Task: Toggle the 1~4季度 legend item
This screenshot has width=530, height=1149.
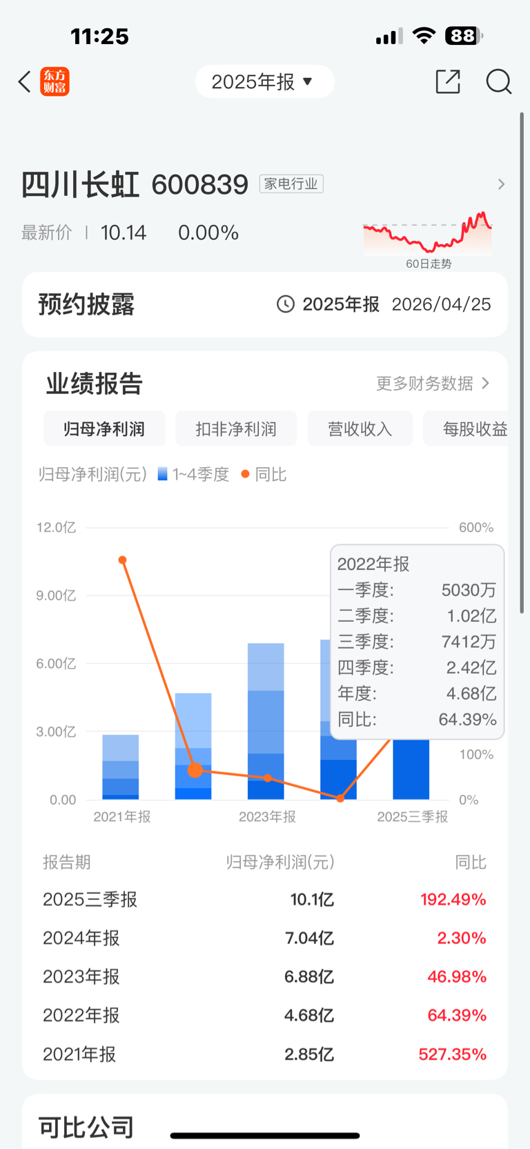Action: tap(193, 474)
